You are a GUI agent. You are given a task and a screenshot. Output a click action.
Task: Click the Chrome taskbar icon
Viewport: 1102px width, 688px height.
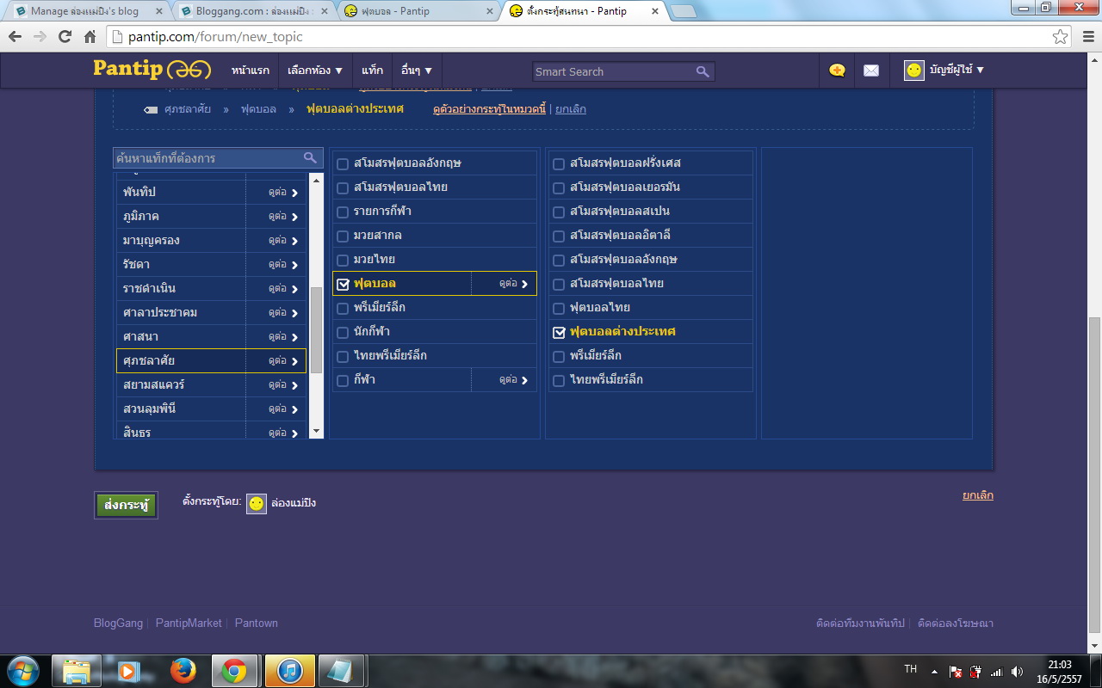tap(235, 671)
